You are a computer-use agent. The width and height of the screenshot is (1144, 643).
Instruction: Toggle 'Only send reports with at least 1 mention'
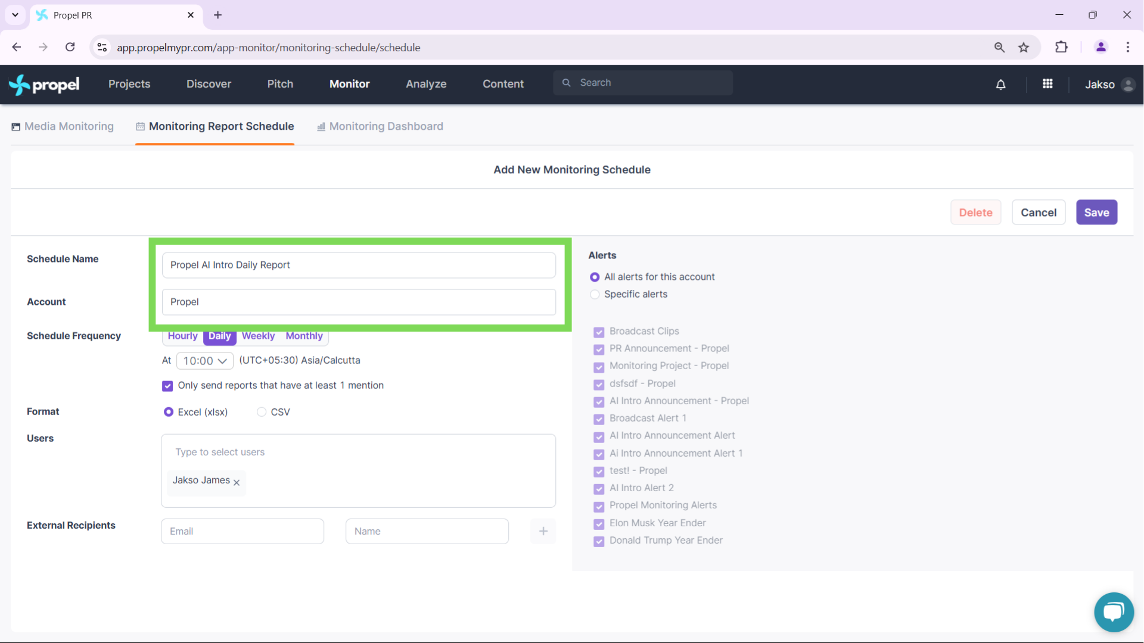tap(167, 386)
